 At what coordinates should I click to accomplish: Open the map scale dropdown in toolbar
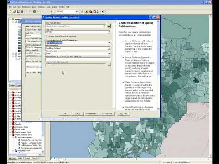[x=77, y=12]
